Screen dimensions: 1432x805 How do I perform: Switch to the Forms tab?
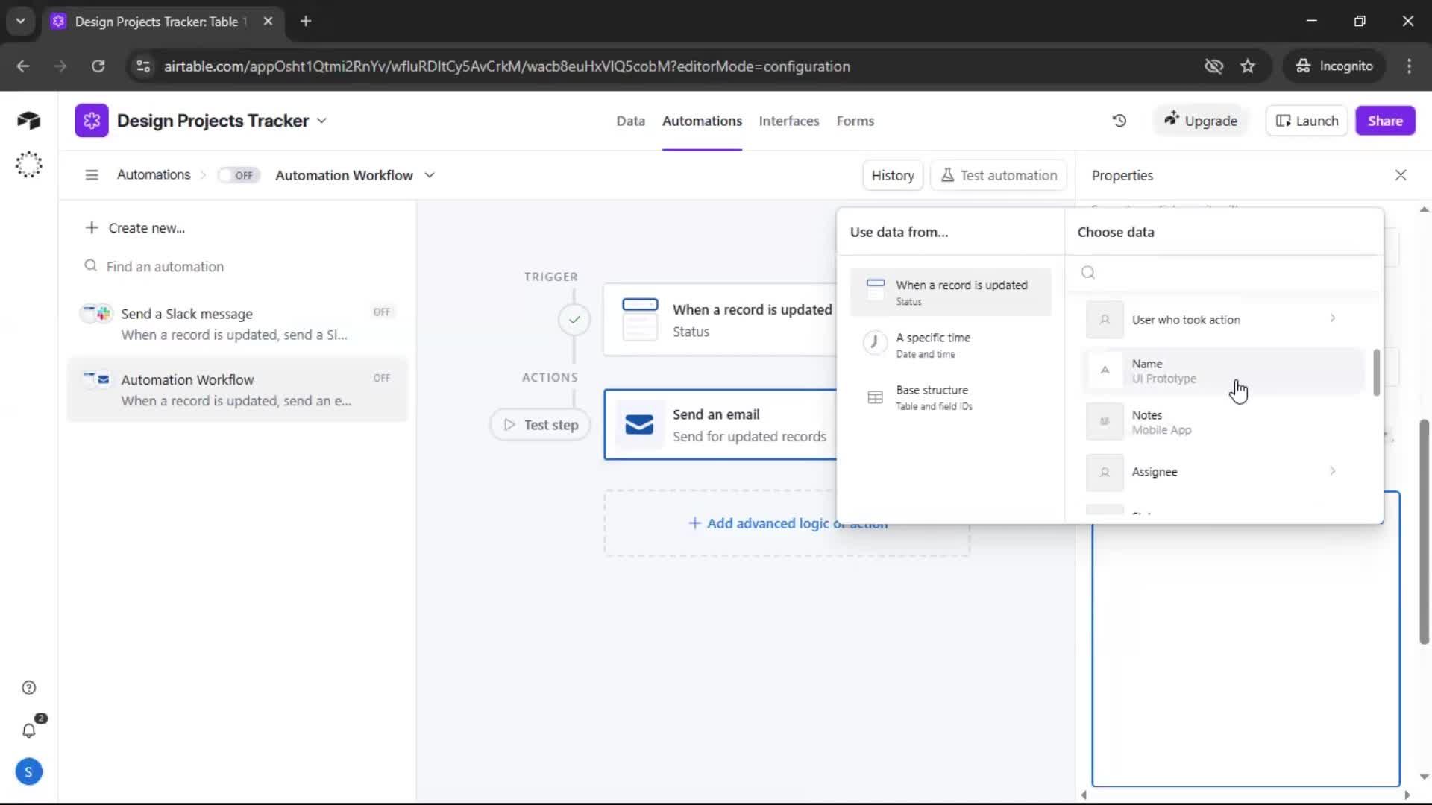855,121
